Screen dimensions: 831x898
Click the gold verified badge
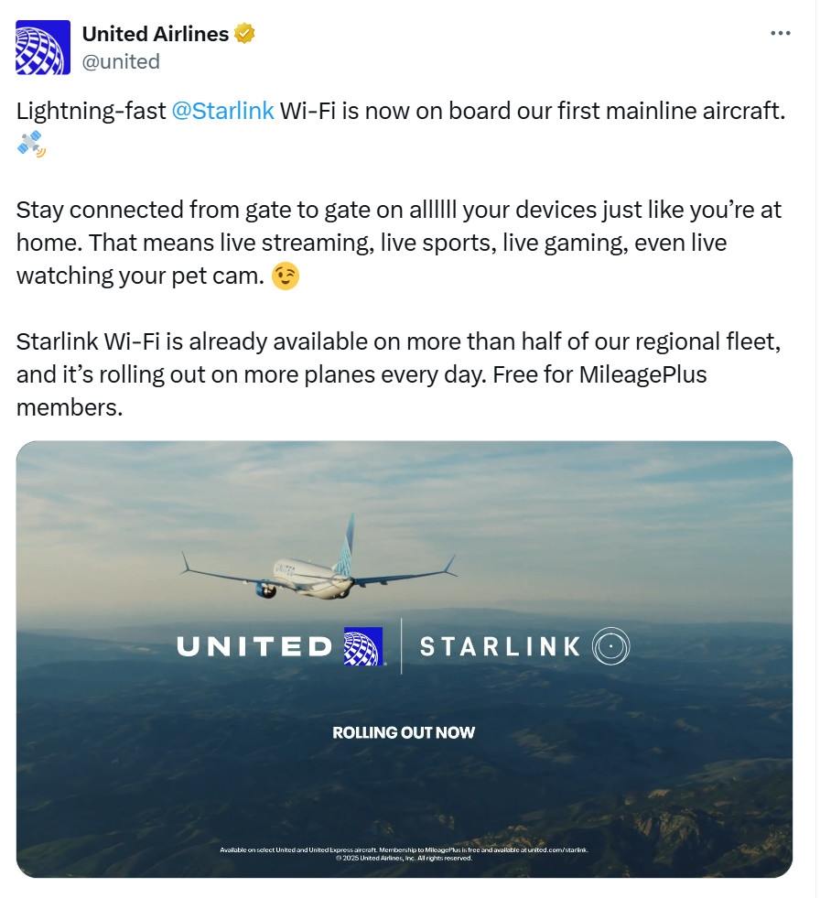(x=244, y=34)
